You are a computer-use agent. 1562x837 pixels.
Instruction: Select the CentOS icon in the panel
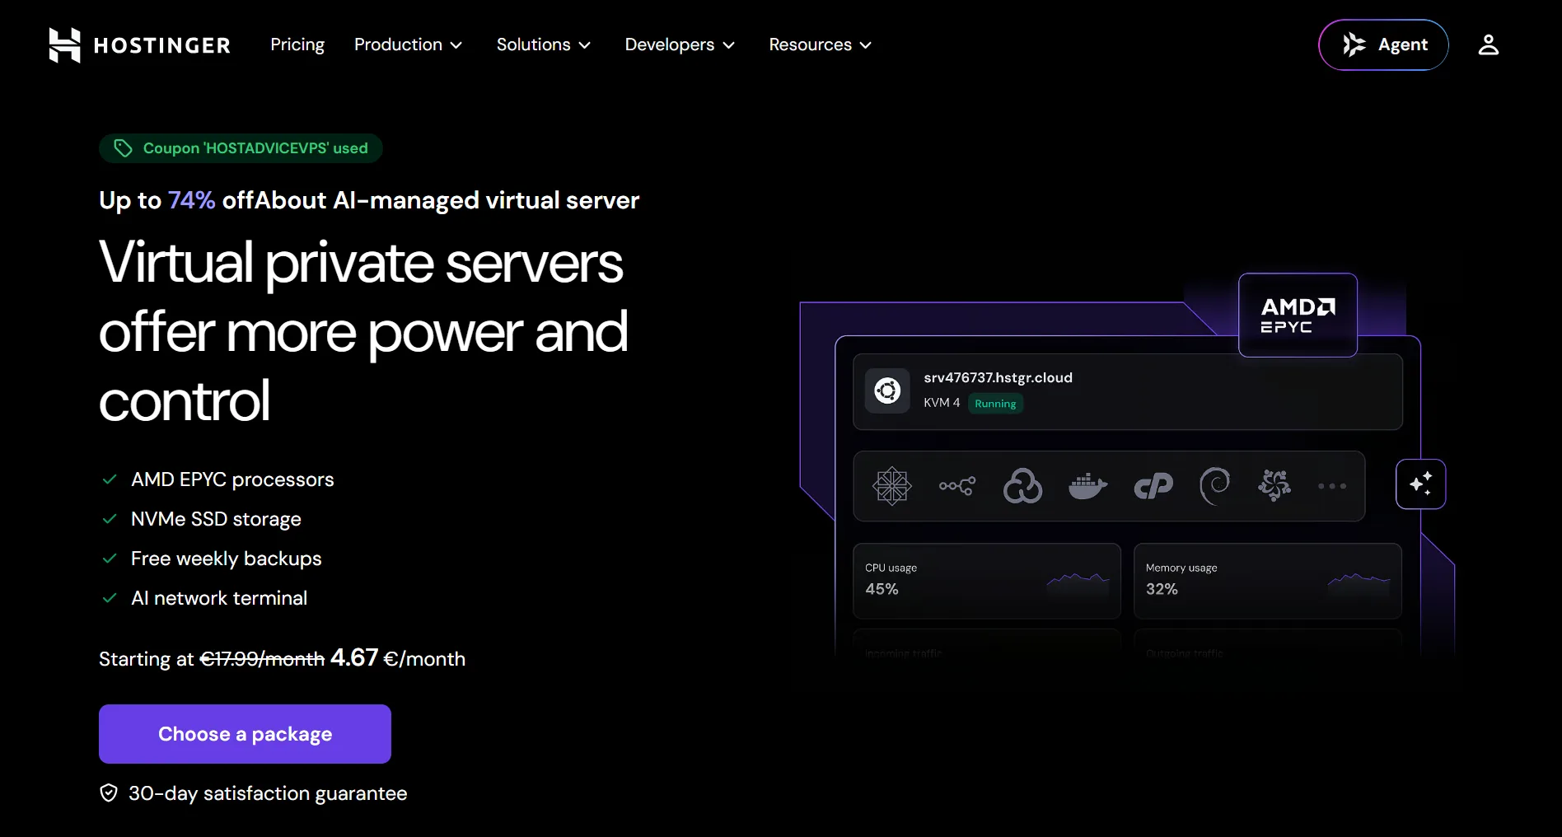coord(891,486)
